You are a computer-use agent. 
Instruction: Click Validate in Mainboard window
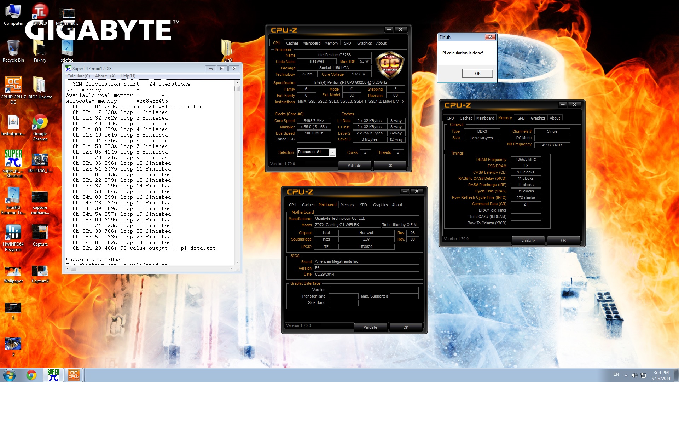[370, 327]
